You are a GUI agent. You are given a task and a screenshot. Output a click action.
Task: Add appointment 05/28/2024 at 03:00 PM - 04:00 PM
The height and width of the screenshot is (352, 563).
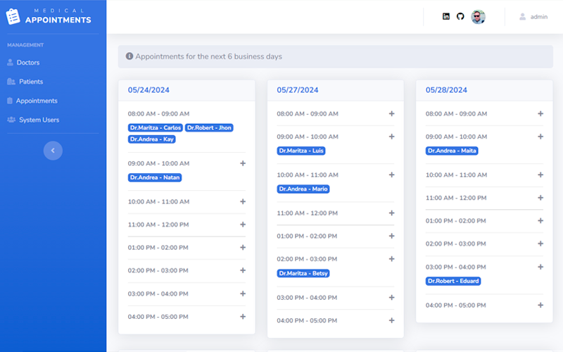[540, 267]
